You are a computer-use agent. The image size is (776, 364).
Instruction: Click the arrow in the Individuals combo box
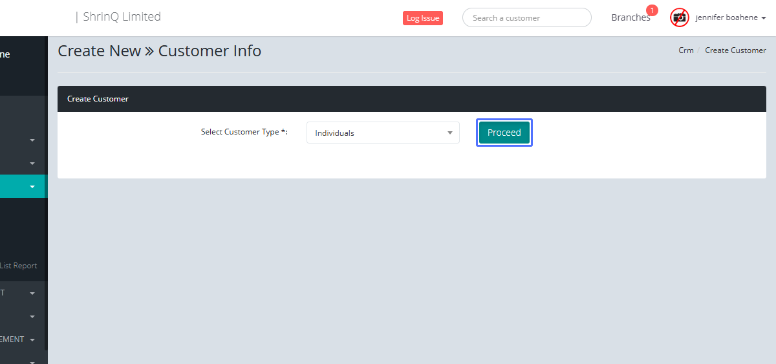[450, 133]
